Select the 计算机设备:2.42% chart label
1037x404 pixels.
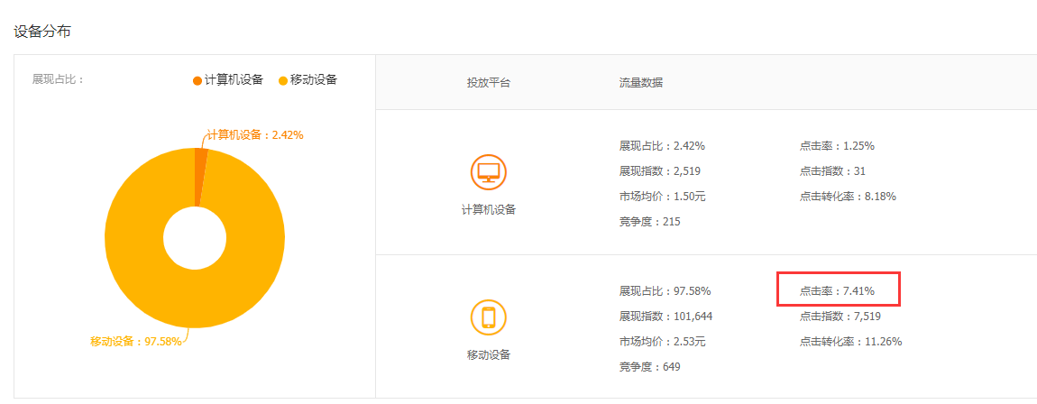(255, 135)
